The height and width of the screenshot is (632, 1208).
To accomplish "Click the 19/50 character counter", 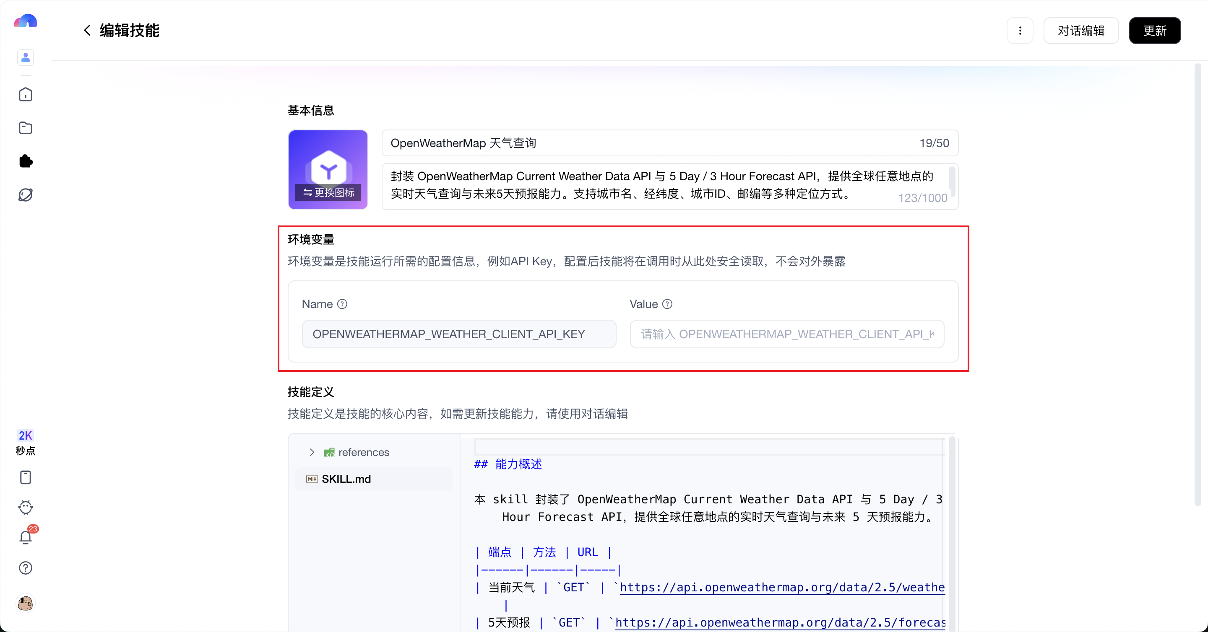I will click(x=934, y=143).
